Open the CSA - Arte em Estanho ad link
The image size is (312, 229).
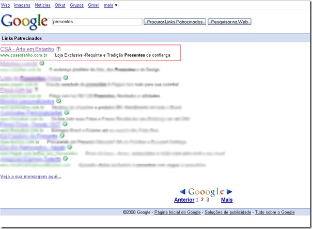(27, 49)
